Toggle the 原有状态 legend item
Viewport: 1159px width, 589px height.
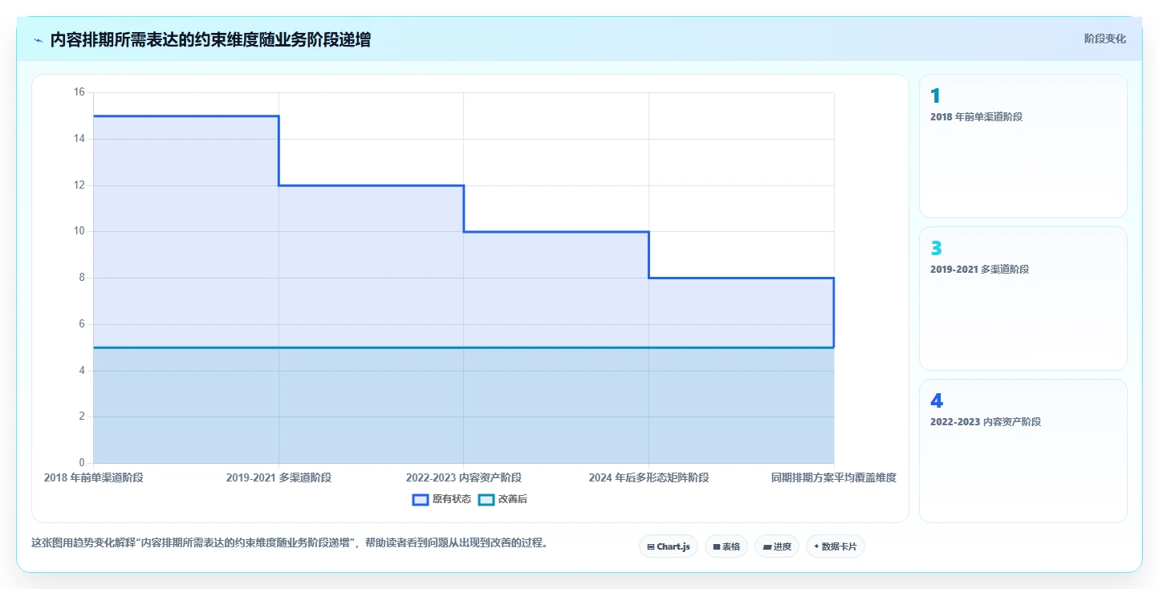442,499
